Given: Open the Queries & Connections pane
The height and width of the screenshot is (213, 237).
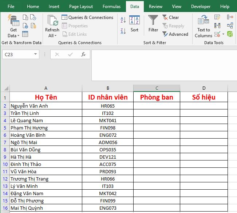Looking at the screenshot, I should [87, 18].
